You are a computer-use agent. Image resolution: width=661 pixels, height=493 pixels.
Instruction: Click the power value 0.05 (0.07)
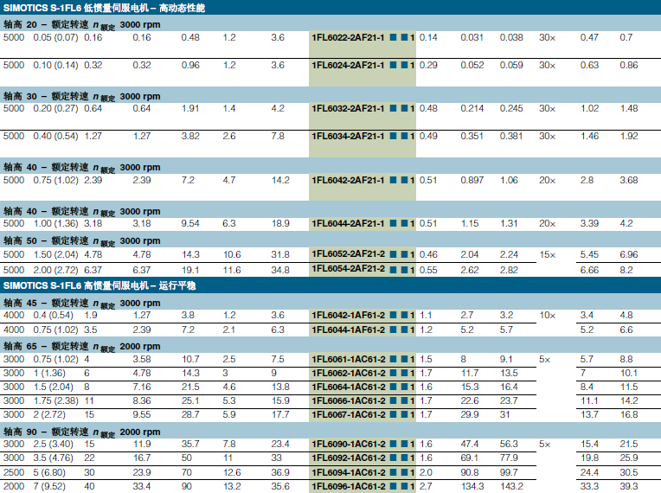tap(55, 37)
